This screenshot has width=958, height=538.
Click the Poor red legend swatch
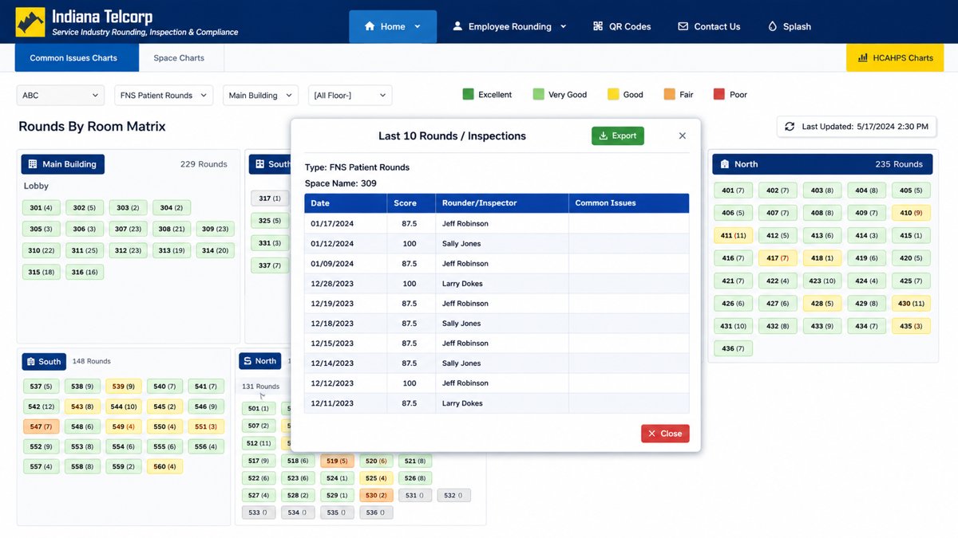click(719, 94)
